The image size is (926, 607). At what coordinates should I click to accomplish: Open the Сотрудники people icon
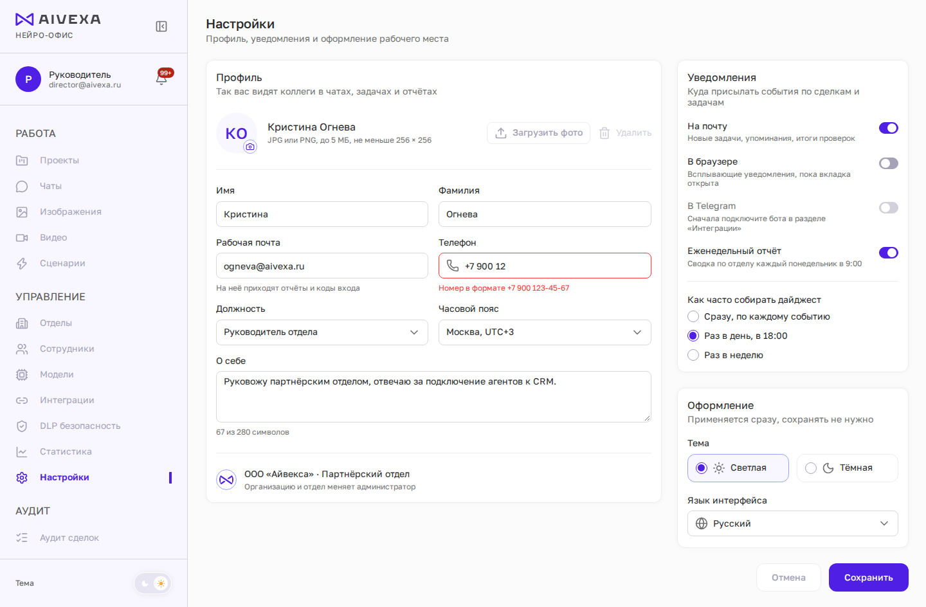pos(22,349)
